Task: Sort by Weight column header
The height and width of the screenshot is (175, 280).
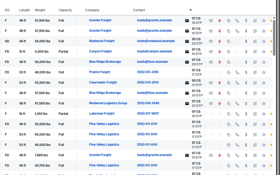Action: point(40,10)
